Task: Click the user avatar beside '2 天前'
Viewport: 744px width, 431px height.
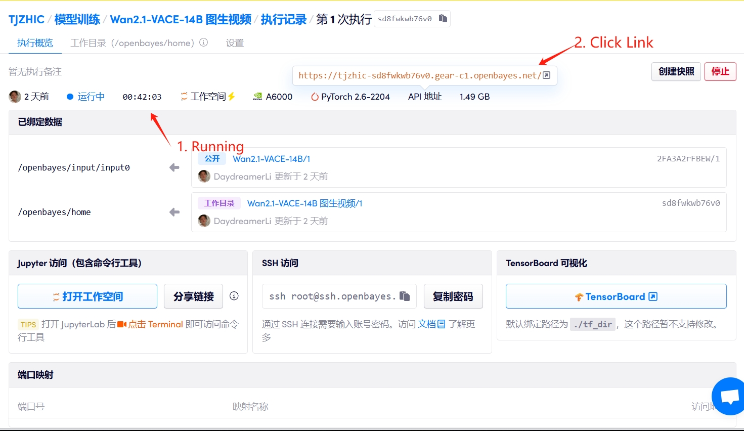Action: pyautogui.click(x=15, y=96)
